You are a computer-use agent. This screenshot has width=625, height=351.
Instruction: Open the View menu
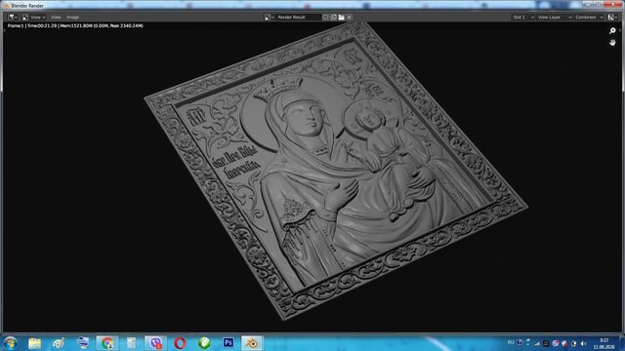click(56, 18)
